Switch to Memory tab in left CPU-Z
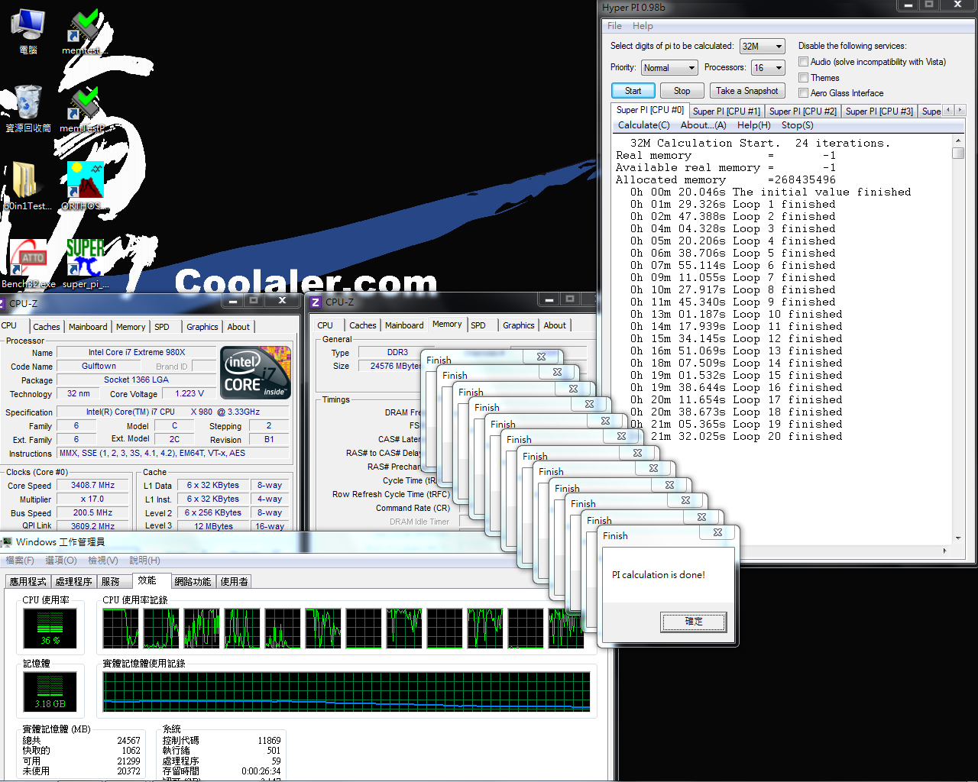The image size is (978, 782). (131, 327)
